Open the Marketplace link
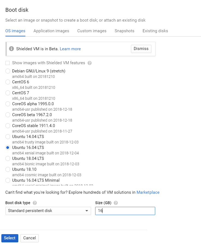201x244 pixels. click(x=148, y=192)
